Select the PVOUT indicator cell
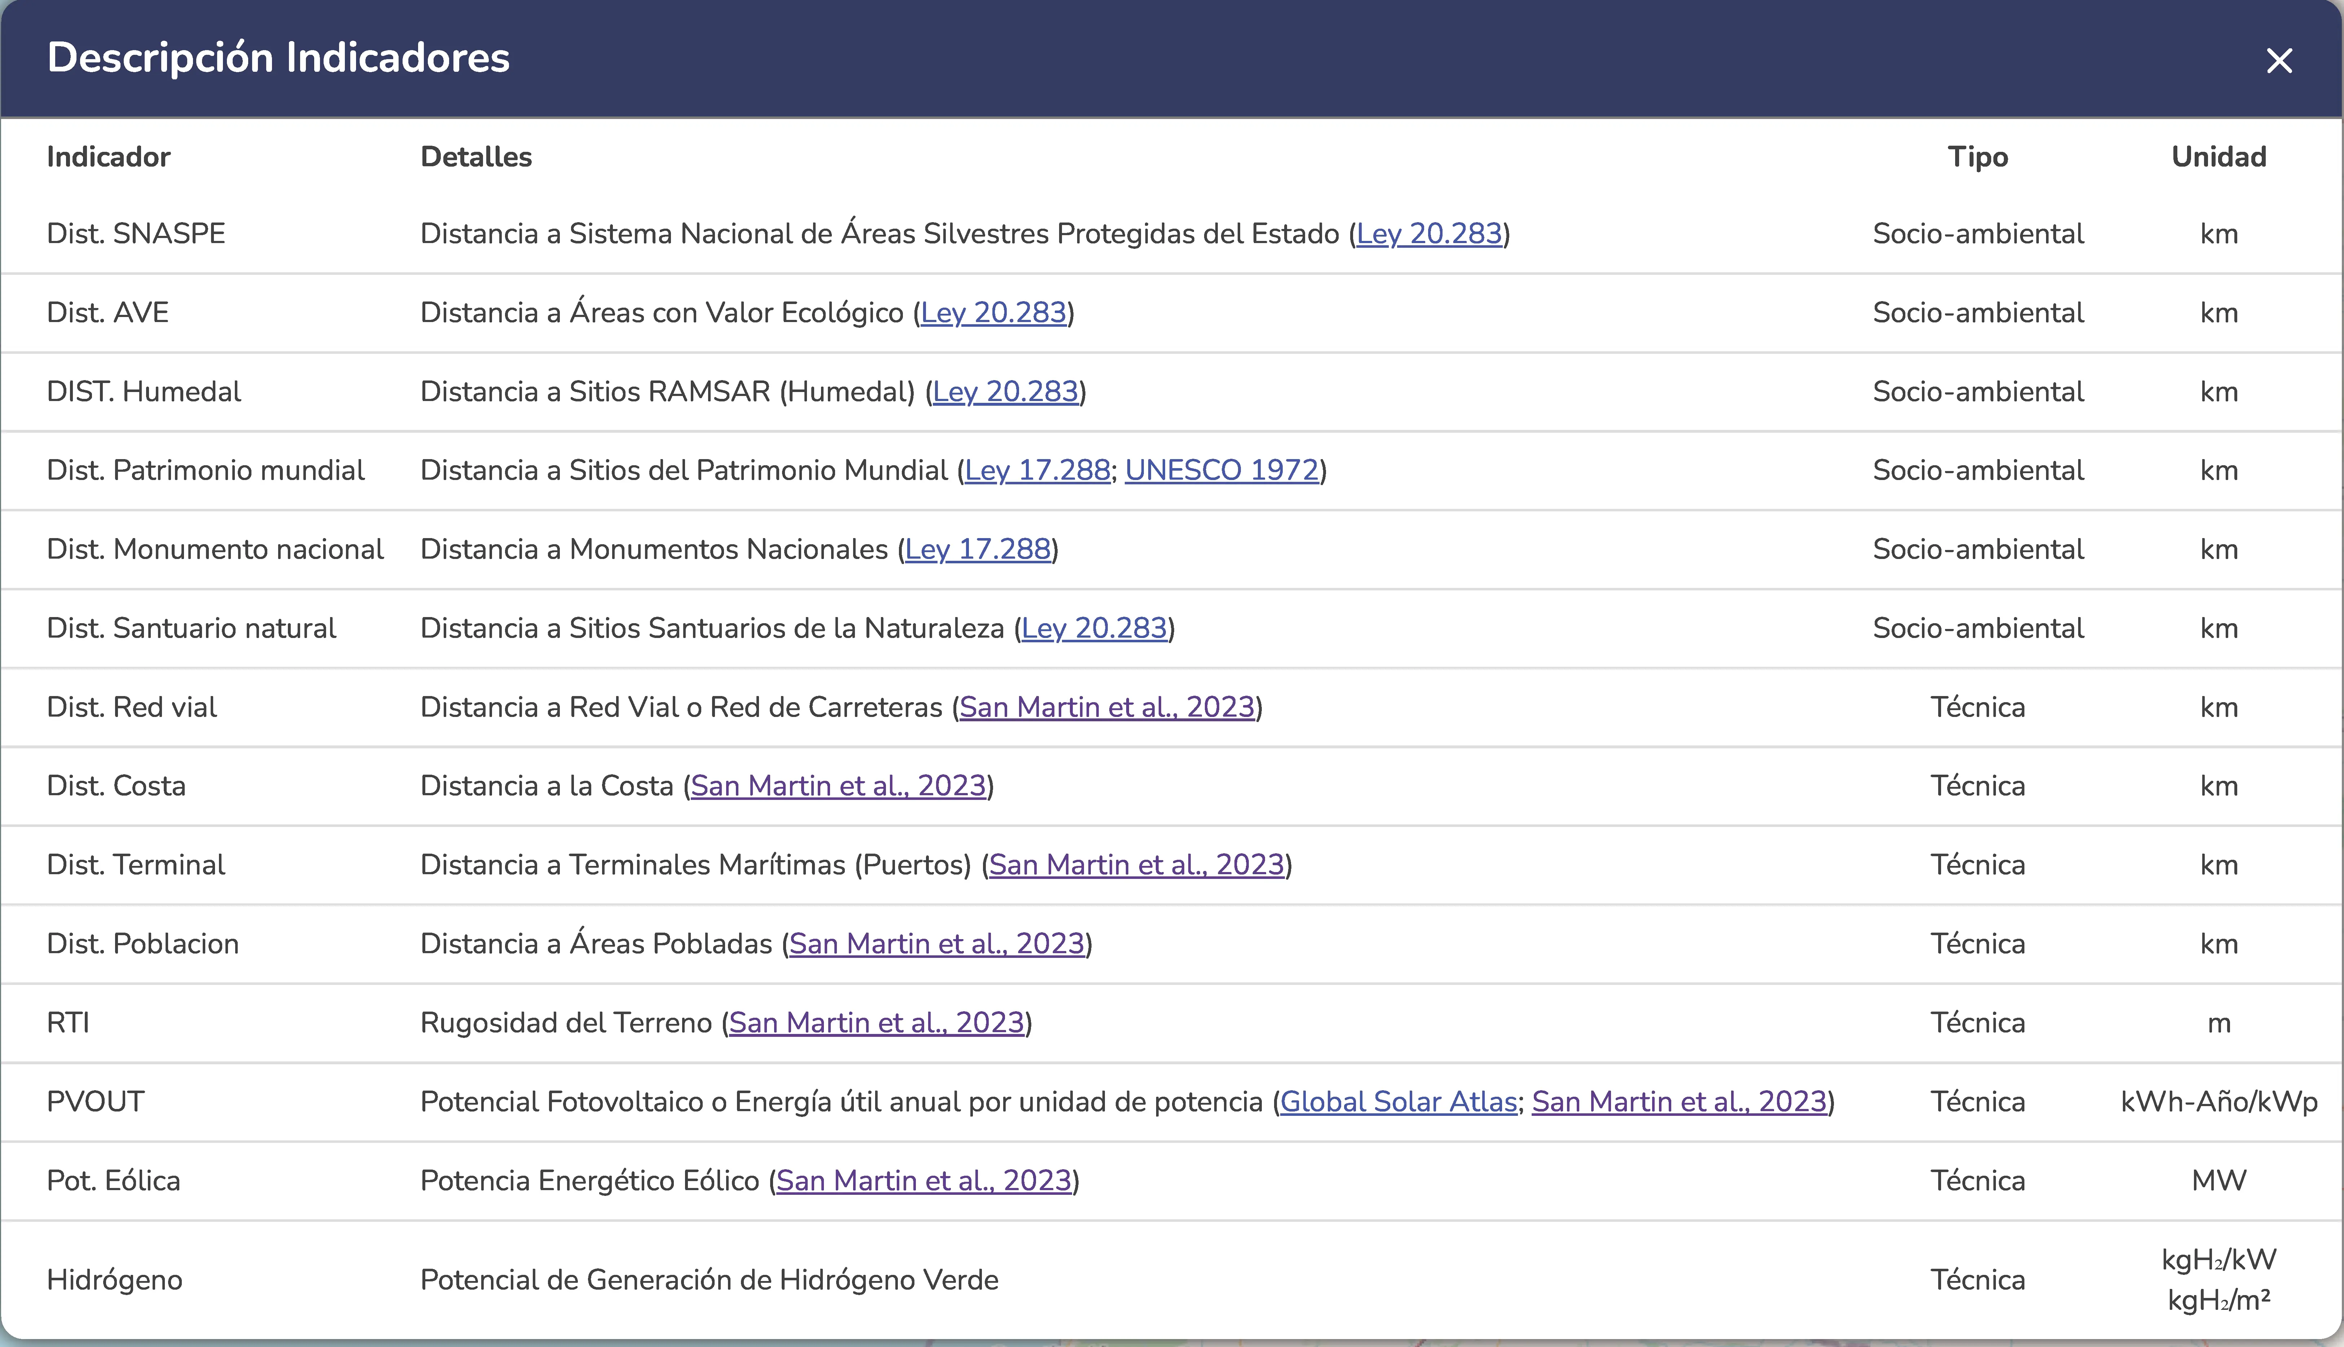 point(96,1102)
